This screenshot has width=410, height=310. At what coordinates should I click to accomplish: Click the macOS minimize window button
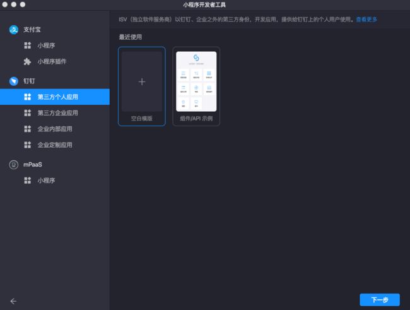(14, 4)
